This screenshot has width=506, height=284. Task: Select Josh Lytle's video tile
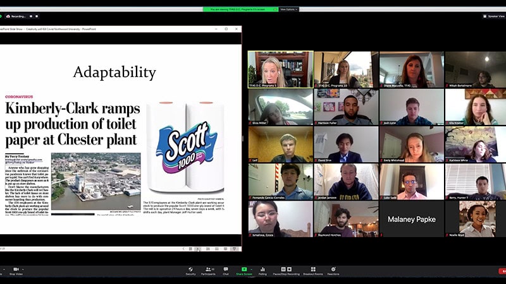(412, 107)
